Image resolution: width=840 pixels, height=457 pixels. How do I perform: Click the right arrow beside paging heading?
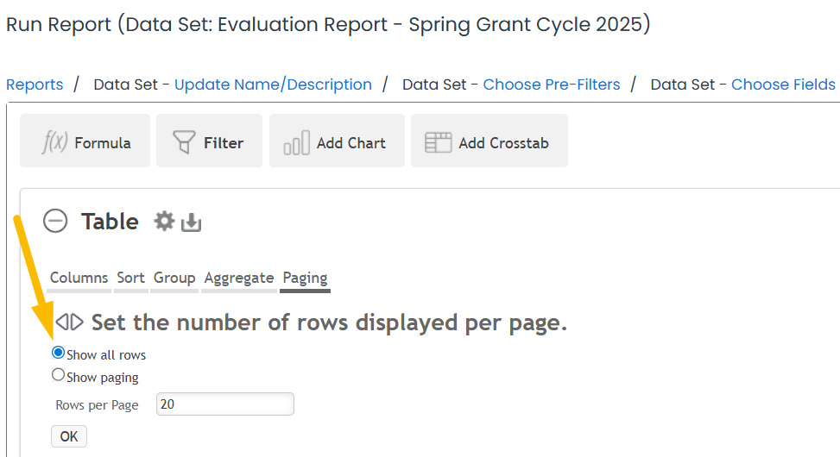point(77,322)
